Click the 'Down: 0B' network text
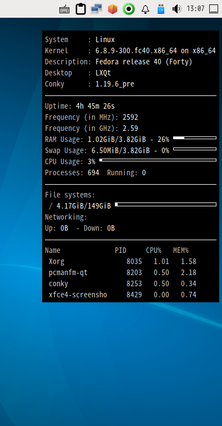222x426 pixels. point(99,228)
